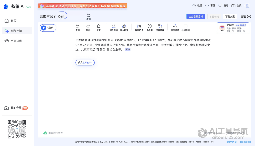Click the 云知声 copyright footer text
The image size is (255, 146).
144,142
